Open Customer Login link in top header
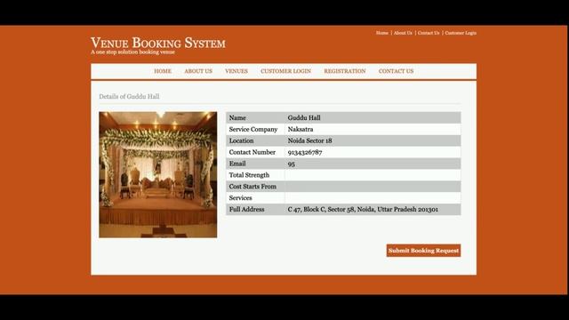Screen dimensions: 569x320 (461, 33)
